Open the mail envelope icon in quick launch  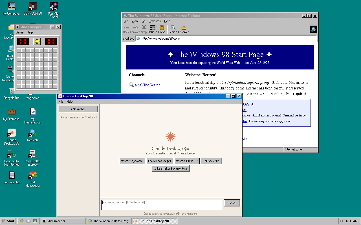point(28,221)
